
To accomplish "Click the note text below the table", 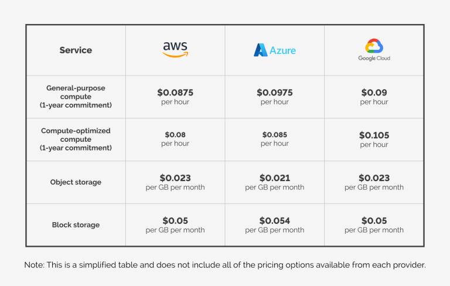I will (225, 265).
